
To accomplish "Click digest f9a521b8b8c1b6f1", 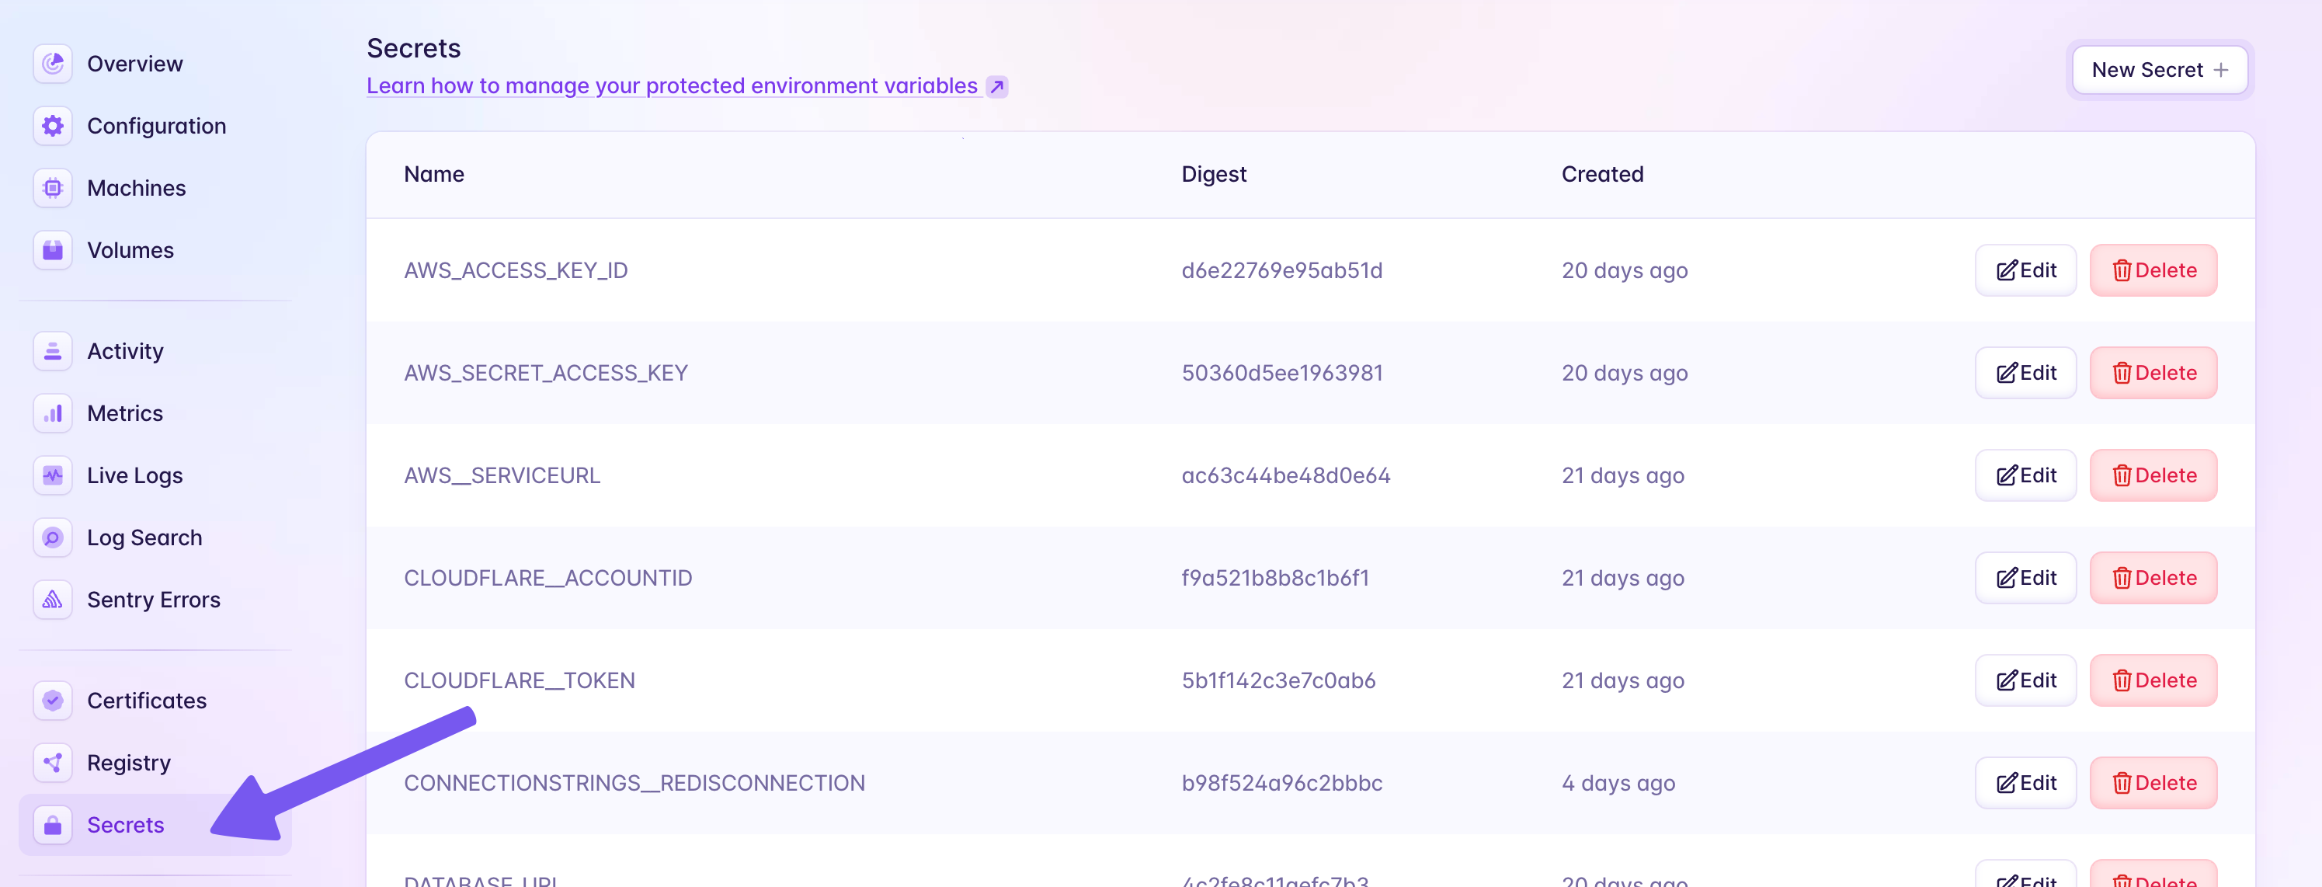I will click(x=1274, y=579).
